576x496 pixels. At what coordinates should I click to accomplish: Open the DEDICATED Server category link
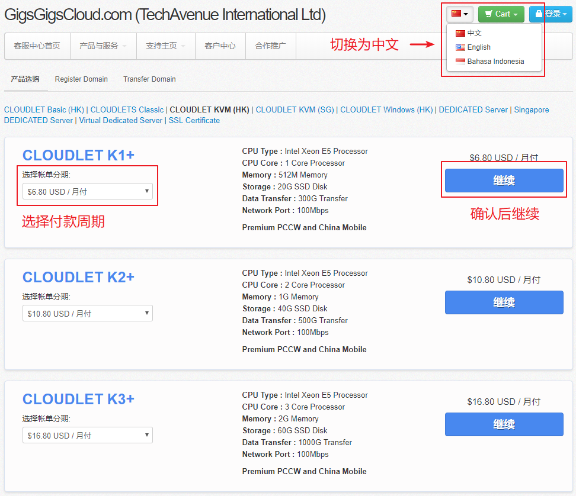pos(473,109)
